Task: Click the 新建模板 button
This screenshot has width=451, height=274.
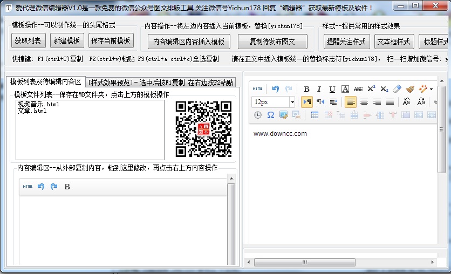Action: (67, 40)
